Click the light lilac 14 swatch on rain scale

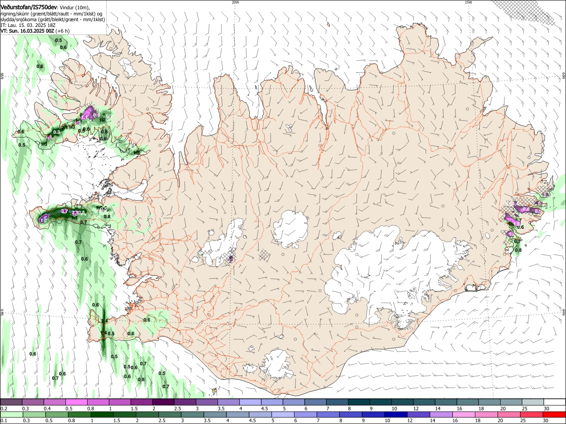click(x=440, y=414)
